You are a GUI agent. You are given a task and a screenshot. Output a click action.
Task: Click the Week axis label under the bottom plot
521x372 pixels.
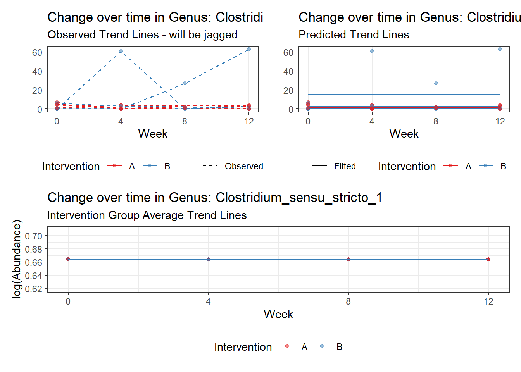(x=278, y=314)
